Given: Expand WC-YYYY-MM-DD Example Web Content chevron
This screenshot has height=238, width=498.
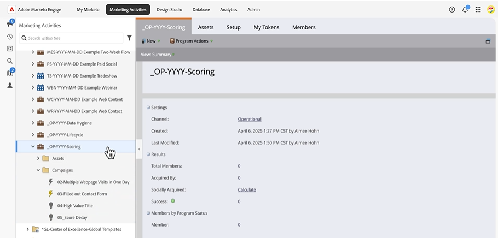Looking at the screenshot, I should (x=33, y=99).
